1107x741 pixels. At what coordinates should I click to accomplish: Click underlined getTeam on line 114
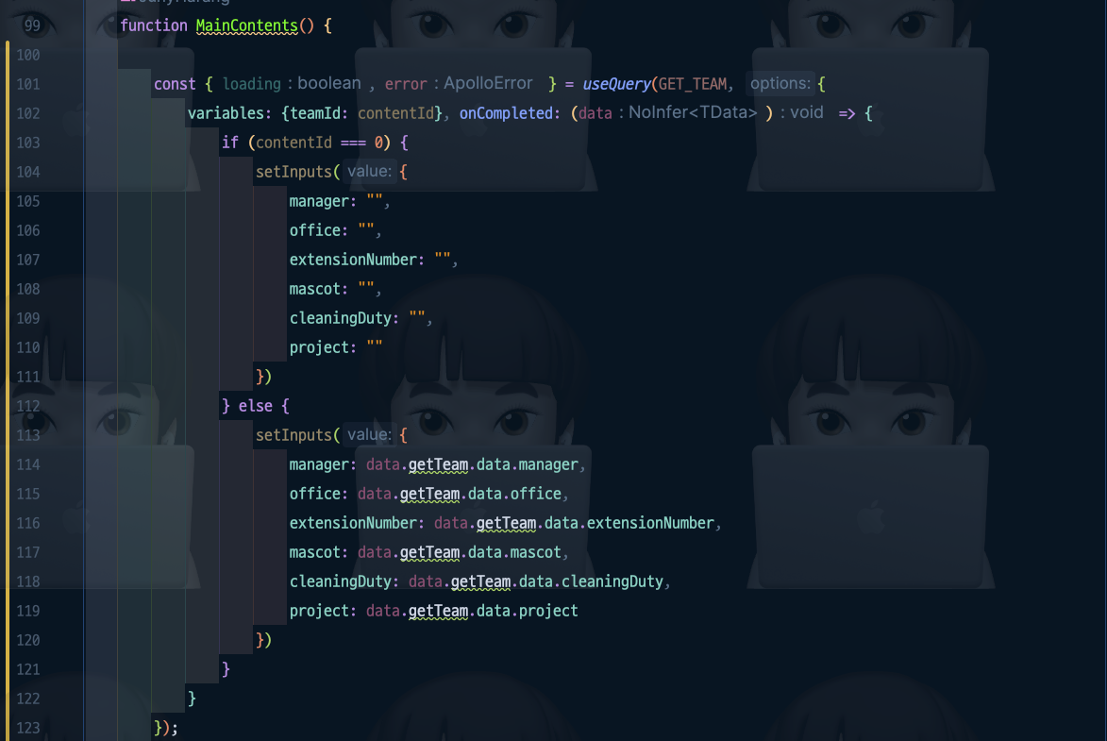pos(438,464)
